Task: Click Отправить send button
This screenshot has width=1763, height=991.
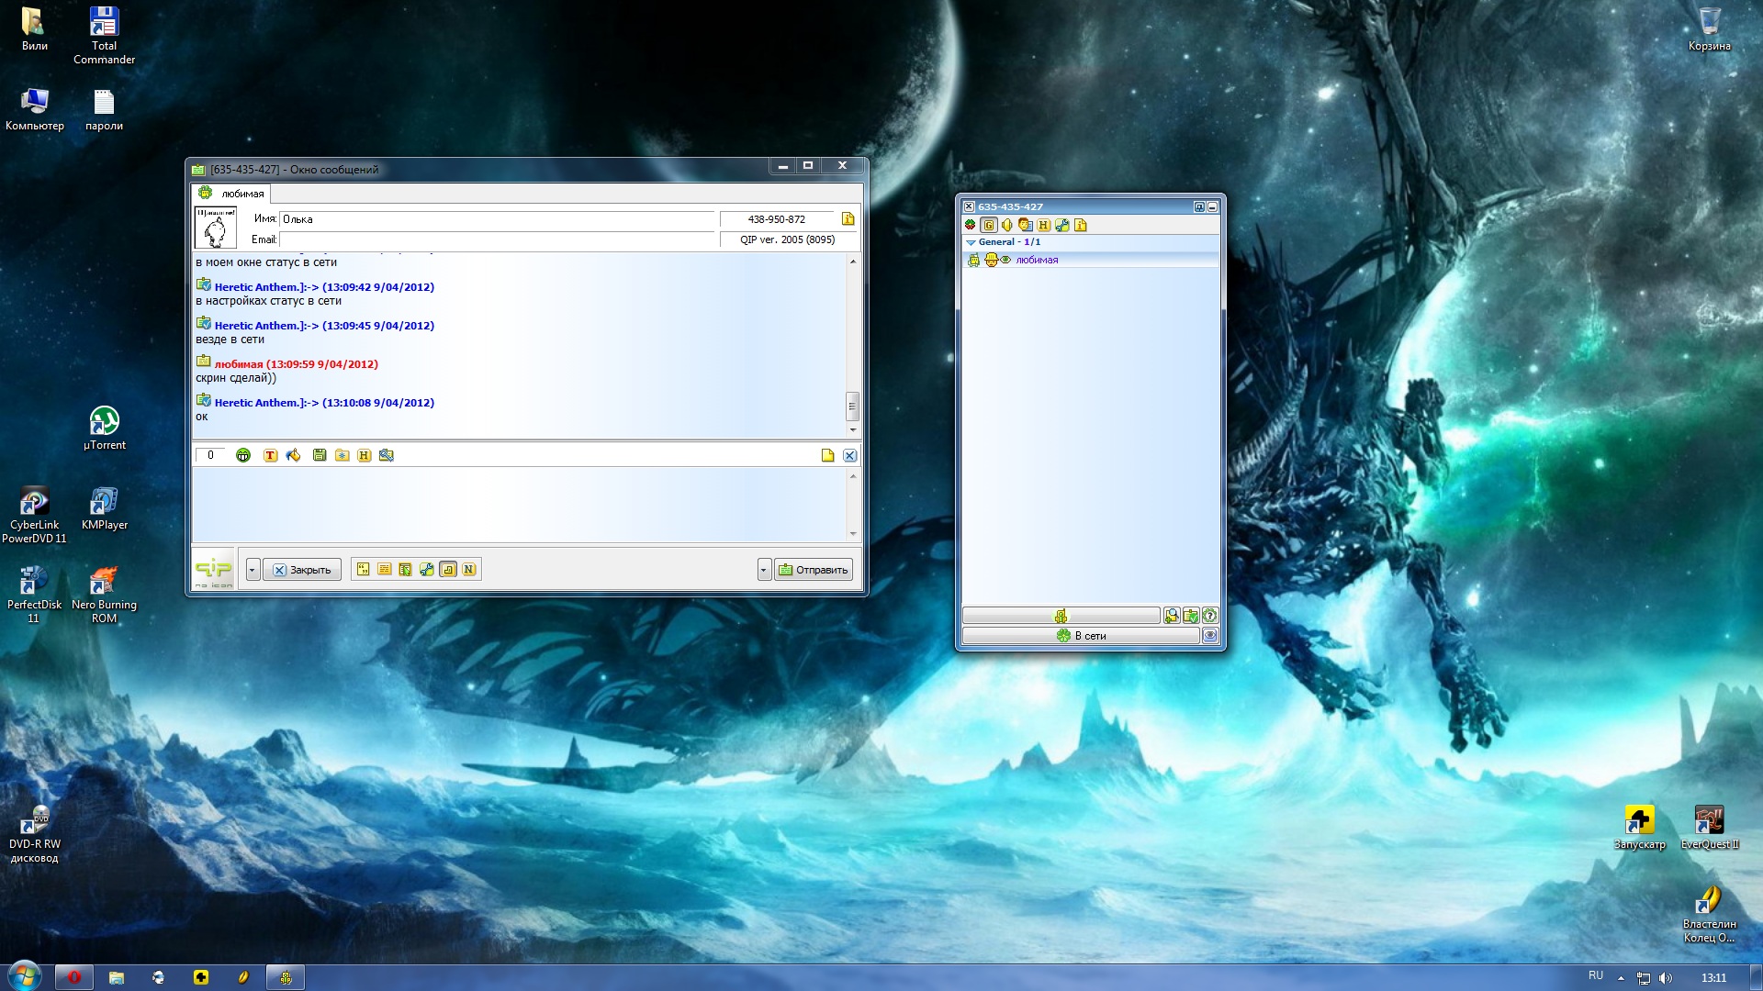Action: 814,570
